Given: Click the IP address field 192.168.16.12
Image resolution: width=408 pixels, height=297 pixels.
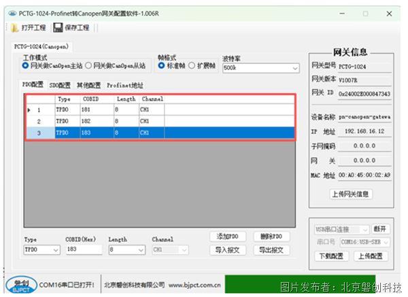Looking at the screenshot, I should tap(364, 131).
